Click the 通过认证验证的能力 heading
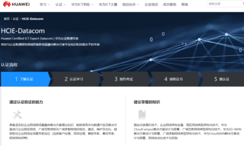This screenshot has width=244, height=146. click(26, 102)
